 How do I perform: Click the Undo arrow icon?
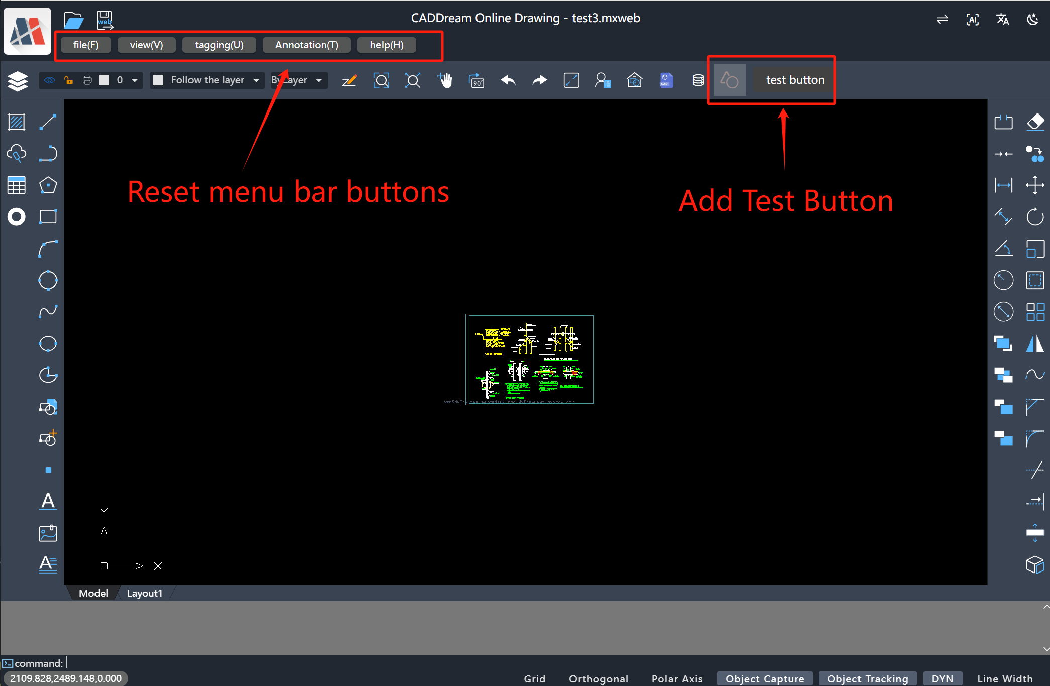click(508, 80)
